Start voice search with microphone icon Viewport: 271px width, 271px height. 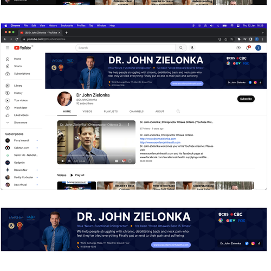[x=192, y=48]
